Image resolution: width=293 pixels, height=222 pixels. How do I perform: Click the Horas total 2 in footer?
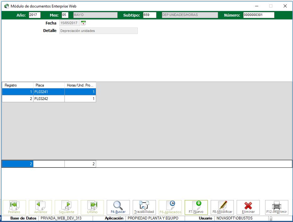[x=80, y=164]
